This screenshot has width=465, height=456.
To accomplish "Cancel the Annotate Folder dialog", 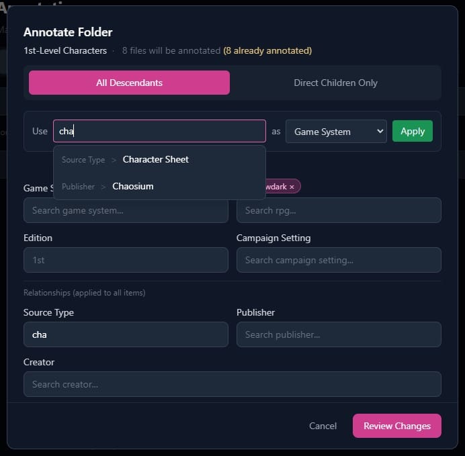I will pyautogui.click(x=323, y=426).
